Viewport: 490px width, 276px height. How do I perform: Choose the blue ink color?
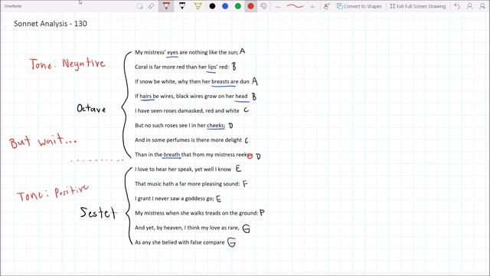click(225, 6)
